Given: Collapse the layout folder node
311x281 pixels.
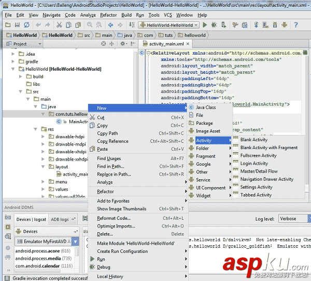Looking at the screenshot, I should click(x=43, y=167).
